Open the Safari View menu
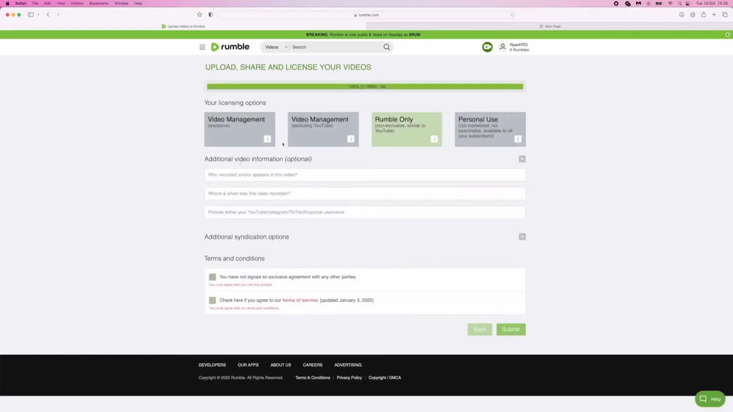The image size is (733, 412). [x=61, y=3]
